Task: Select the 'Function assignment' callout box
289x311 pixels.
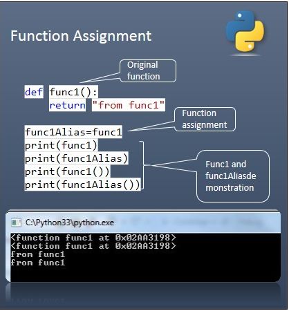Action: point(205,119)
